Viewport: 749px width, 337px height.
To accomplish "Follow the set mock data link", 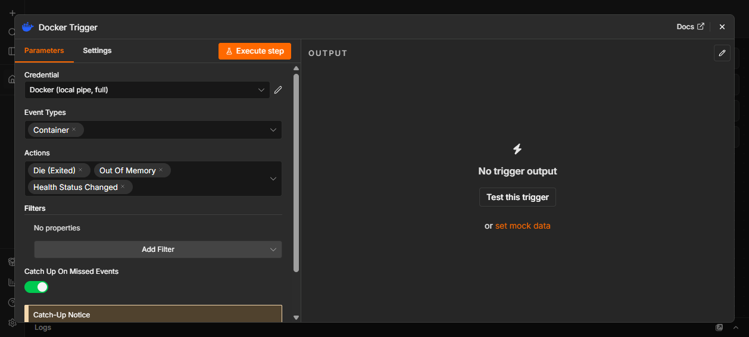I will pyautogui.click(x=523, y=226).
